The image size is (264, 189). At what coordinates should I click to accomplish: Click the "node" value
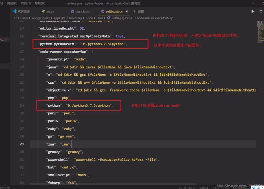(80, 59)
